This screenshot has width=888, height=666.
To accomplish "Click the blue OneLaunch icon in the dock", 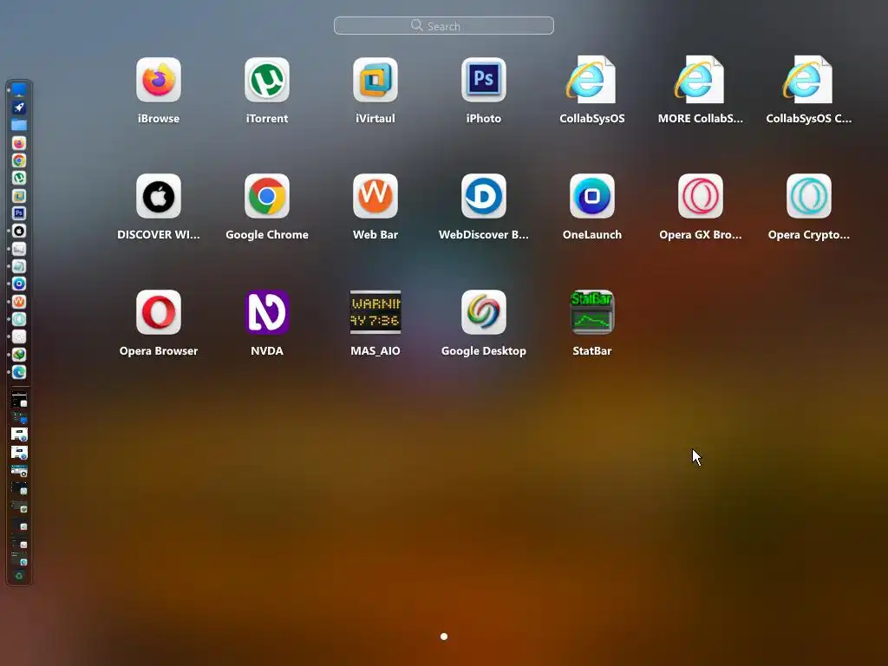I will 19,284.
